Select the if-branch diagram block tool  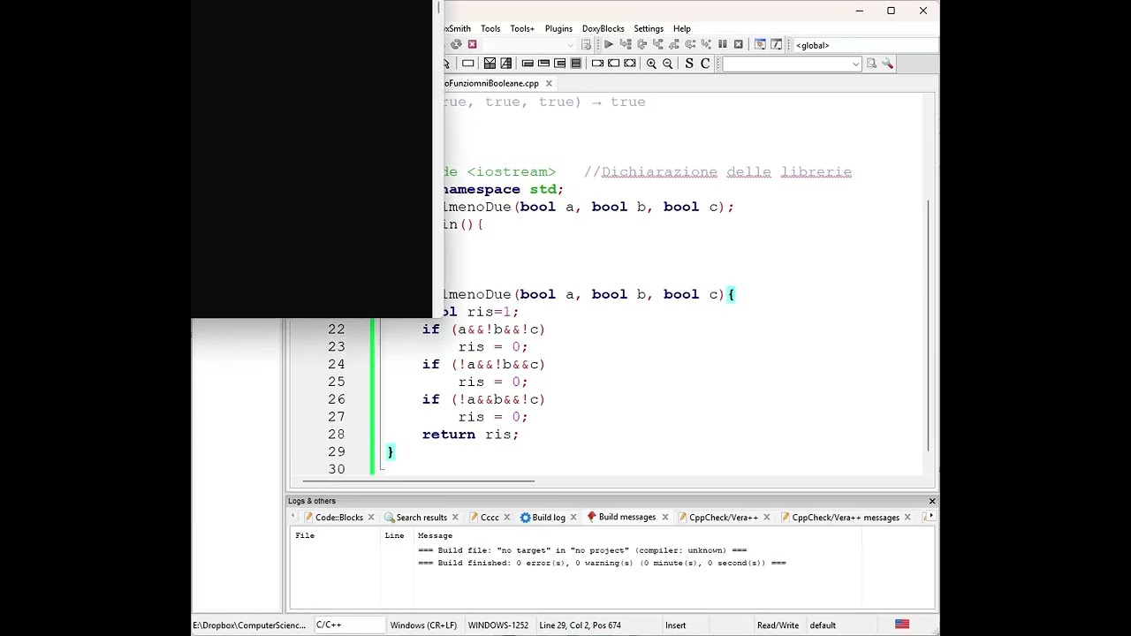coord(490,64)
